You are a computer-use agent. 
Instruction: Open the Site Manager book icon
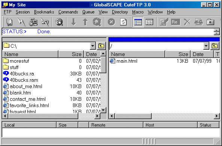pyautogui.click(x=9, y=22)
